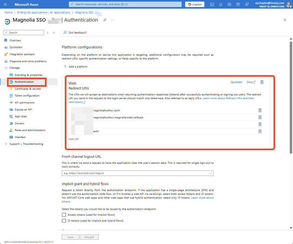
Task: Click the Discard button
Action: 89,237
